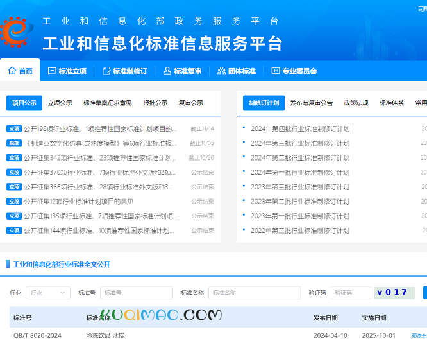427x341 pixels.
Task: Click the 标准名称 search field
Action: 254,293
